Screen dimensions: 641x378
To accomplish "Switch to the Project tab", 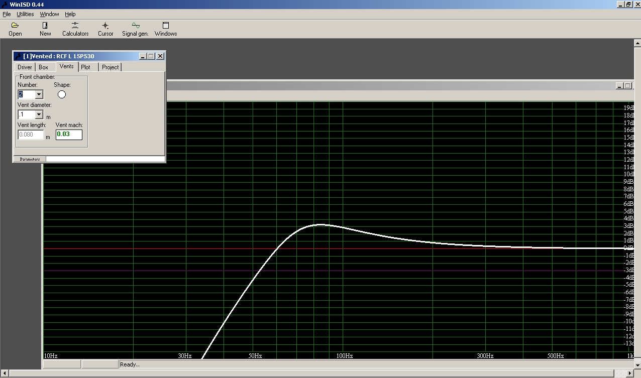I will point(110,67).
